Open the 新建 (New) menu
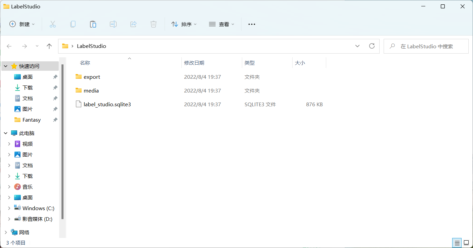The height and width of the screenshot is (248, 473). pos(22,24)
